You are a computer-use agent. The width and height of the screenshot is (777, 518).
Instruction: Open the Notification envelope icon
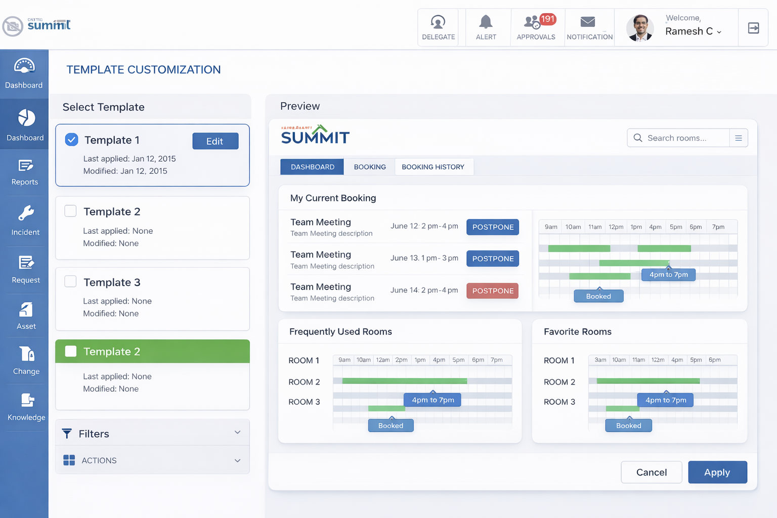[589, 27]
